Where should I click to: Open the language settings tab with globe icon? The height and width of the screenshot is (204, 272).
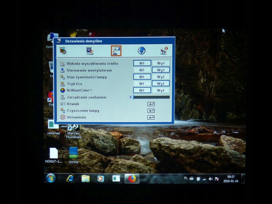tap(142, 50)
